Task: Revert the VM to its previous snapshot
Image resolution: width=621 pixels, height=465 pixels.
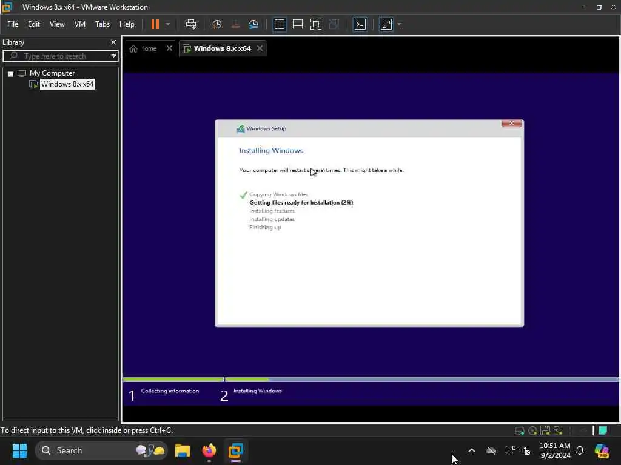Action: coord(236,24)
